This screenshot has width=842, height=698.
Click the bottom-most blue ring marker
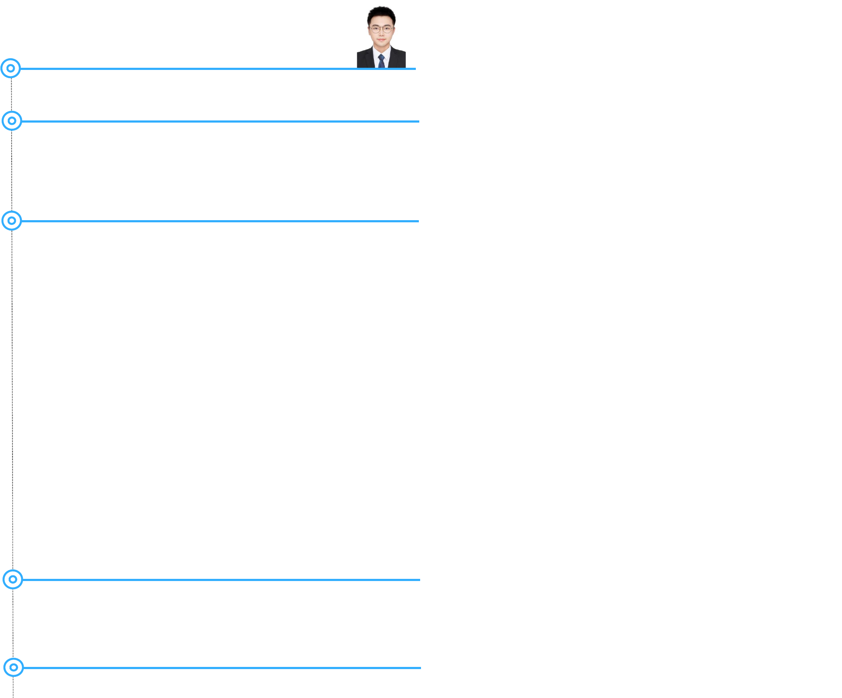pyautogui.click(x=14, y=667)
